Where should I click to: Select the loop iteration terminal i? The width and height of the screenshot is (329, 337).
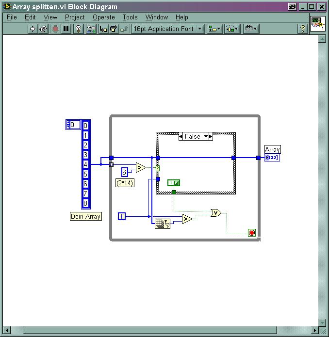[x=122, y=216]
